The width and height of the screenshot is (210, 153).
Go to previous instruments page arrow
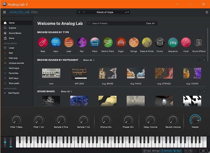pyautogui.click(x=199, y=60)
